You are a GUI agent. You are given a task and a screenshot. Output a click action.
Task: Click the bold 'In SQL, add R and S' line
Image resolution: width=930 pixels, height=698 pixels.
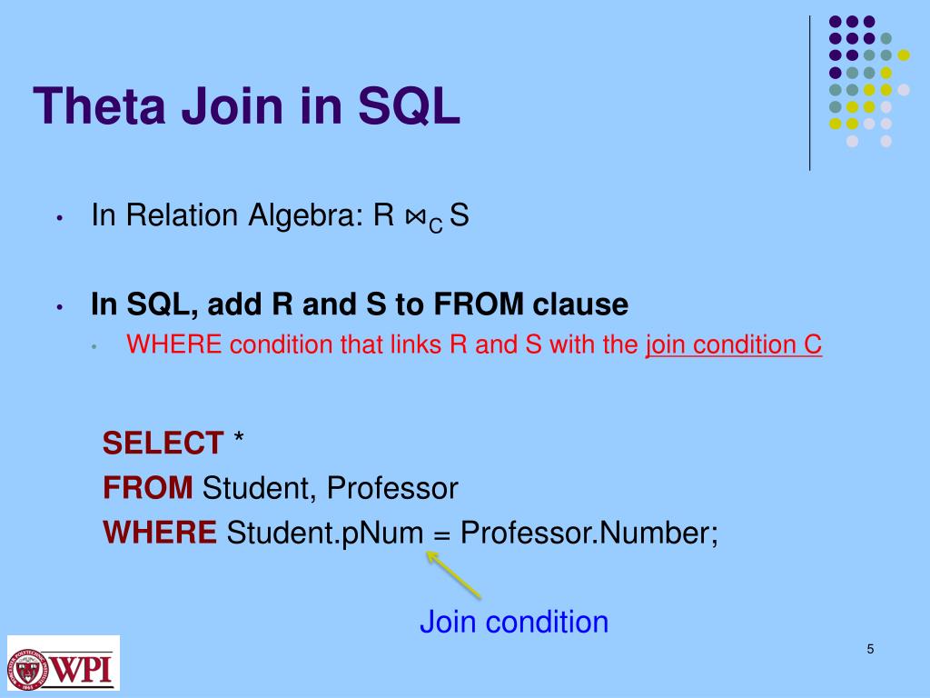360,304
